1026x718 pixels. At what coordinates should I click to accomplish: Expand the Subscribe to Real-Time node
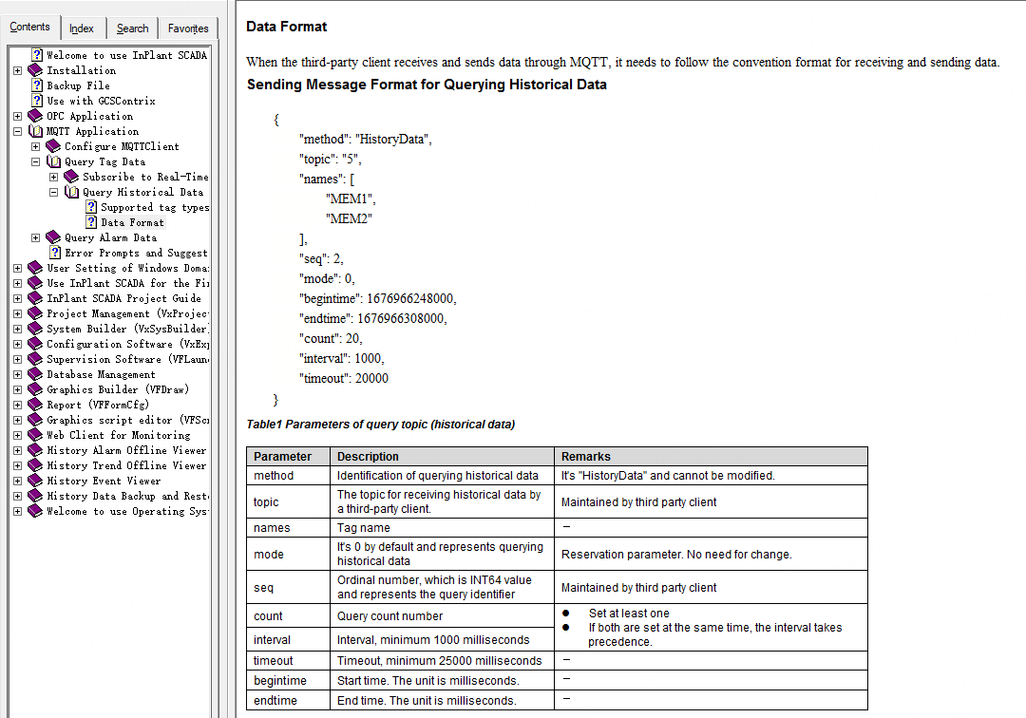click(x=53, y=178)
